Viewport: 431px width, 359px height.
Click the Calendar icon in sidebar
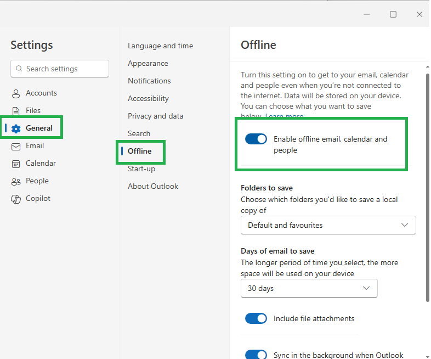point(16,164)
